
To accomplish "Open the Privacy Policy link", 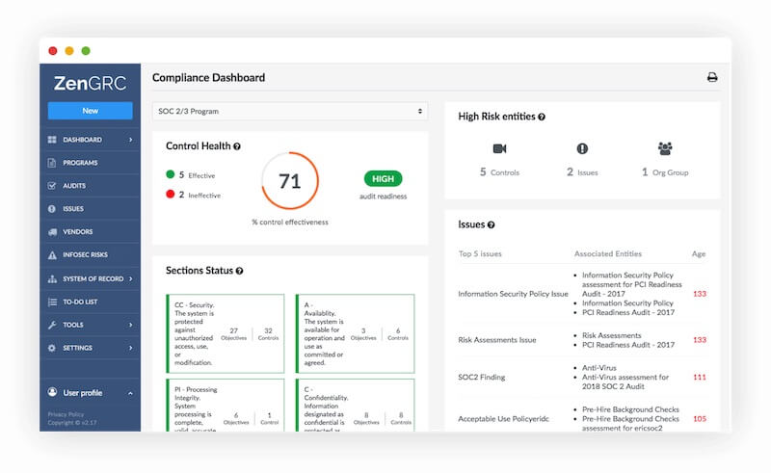I will pos(66,414).
